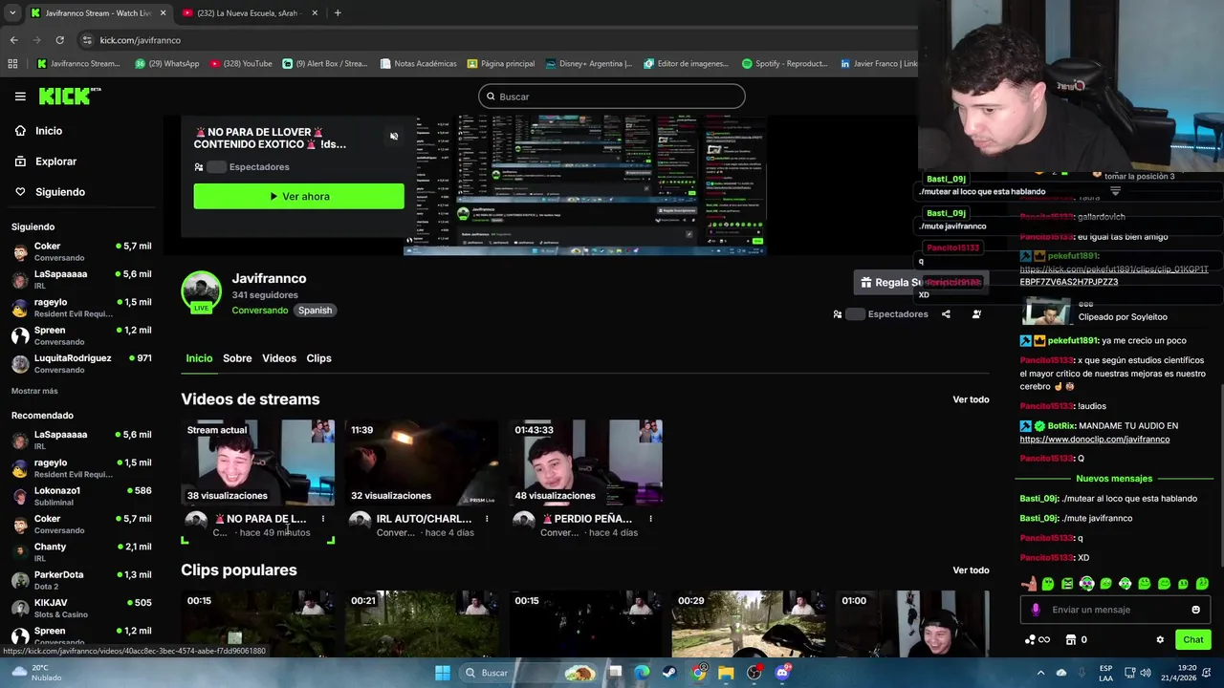Open OBS Studio from the taskbar
Viewport: 1224px width, 688px height.
pos(754,673)
